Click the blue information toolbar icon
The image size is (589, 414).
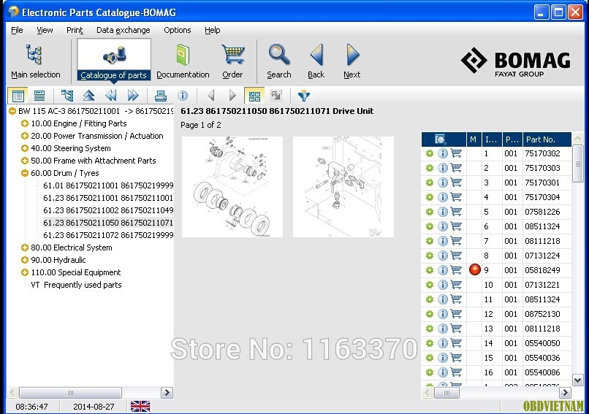[183, 96]
